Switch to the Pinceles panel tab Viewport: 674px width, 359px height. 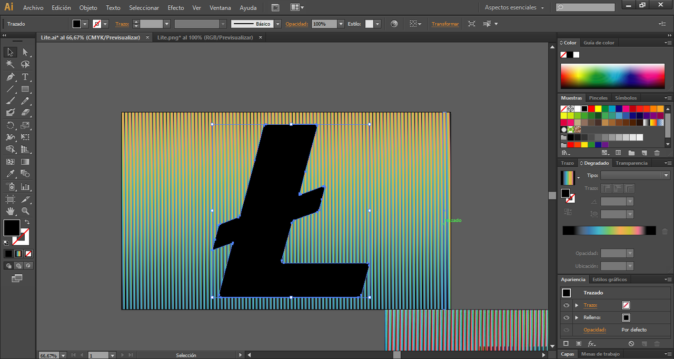[x=598, y=98]
